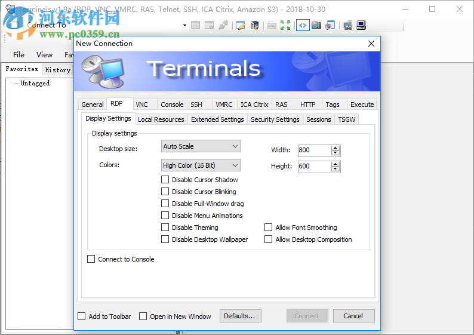474x335 pixels.
Task: Click the Height input field
Action: (315, 166)
